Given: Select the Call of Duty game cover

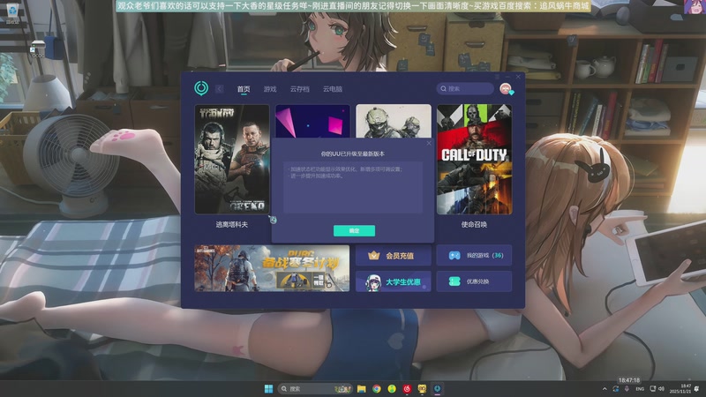Looking at the screenshot, I should click(x=474, y=160).
